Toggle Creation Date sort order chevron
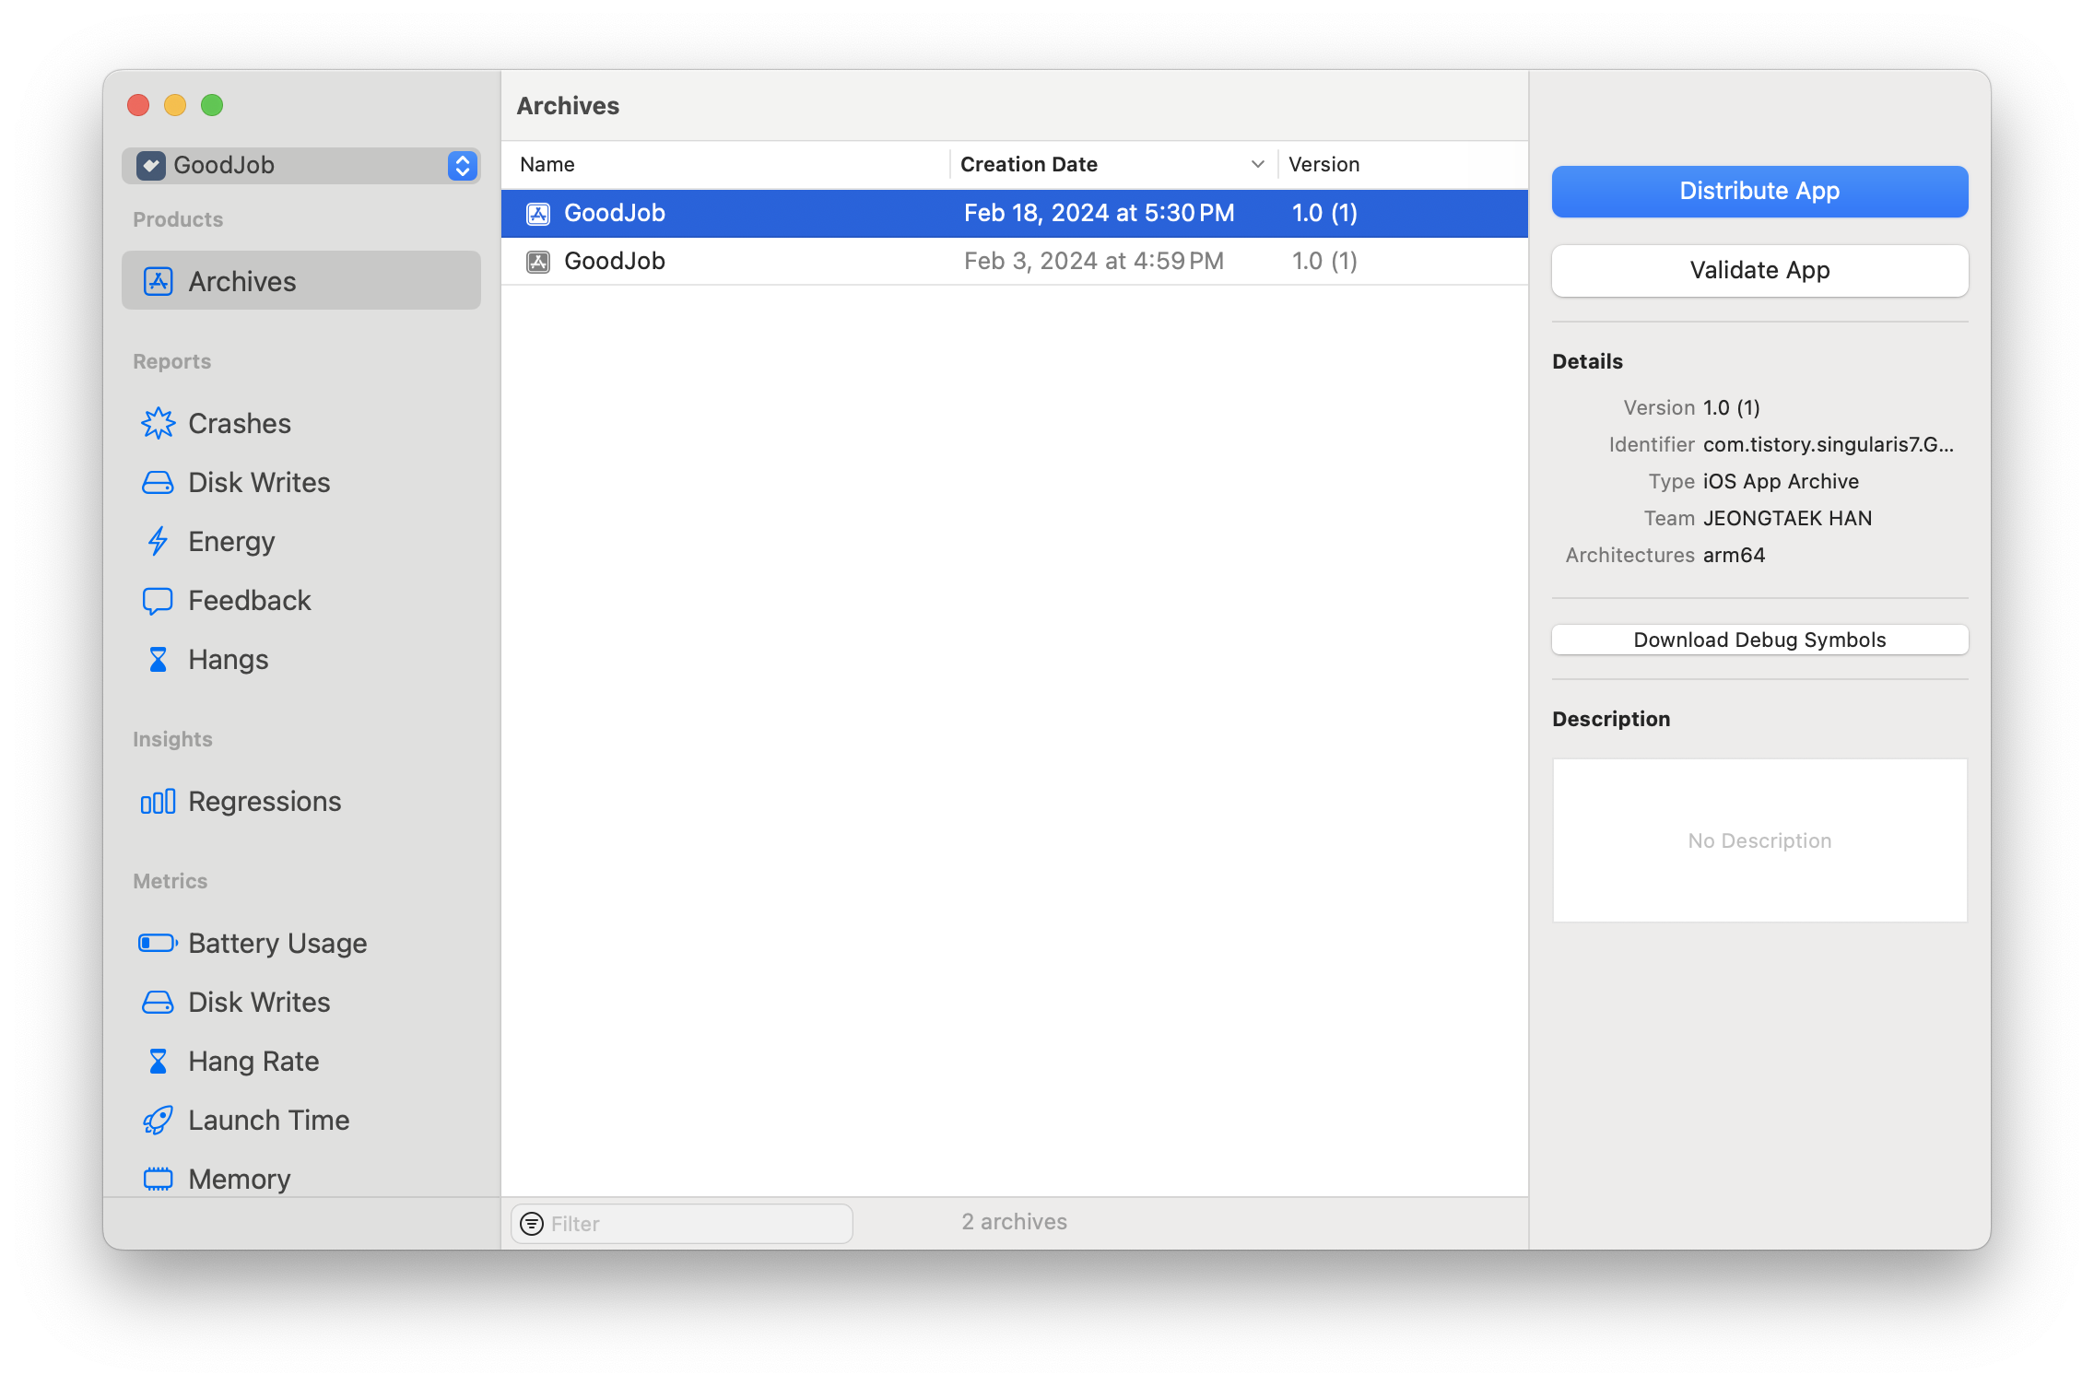 click(x=1257, y=164)
